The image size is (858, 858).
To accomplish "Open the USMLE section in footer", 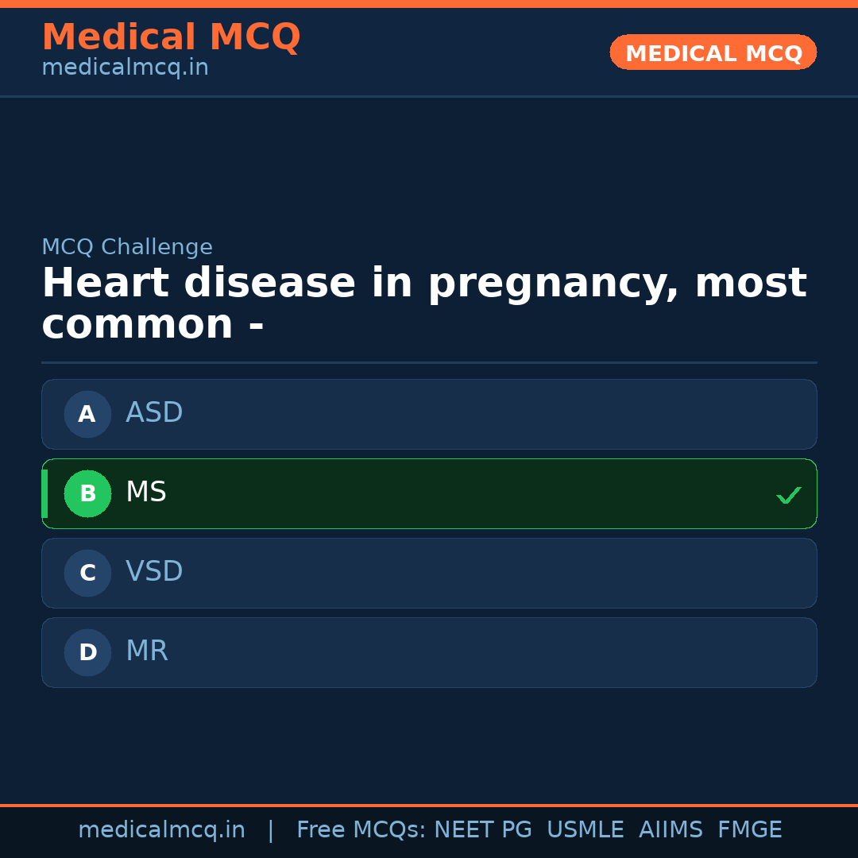I will (586, 829).
